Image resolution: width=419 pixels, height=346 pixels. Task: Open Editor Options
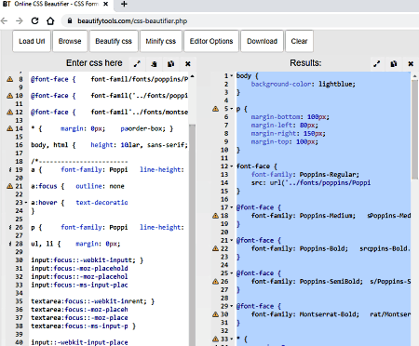click(x=211, y=41)
